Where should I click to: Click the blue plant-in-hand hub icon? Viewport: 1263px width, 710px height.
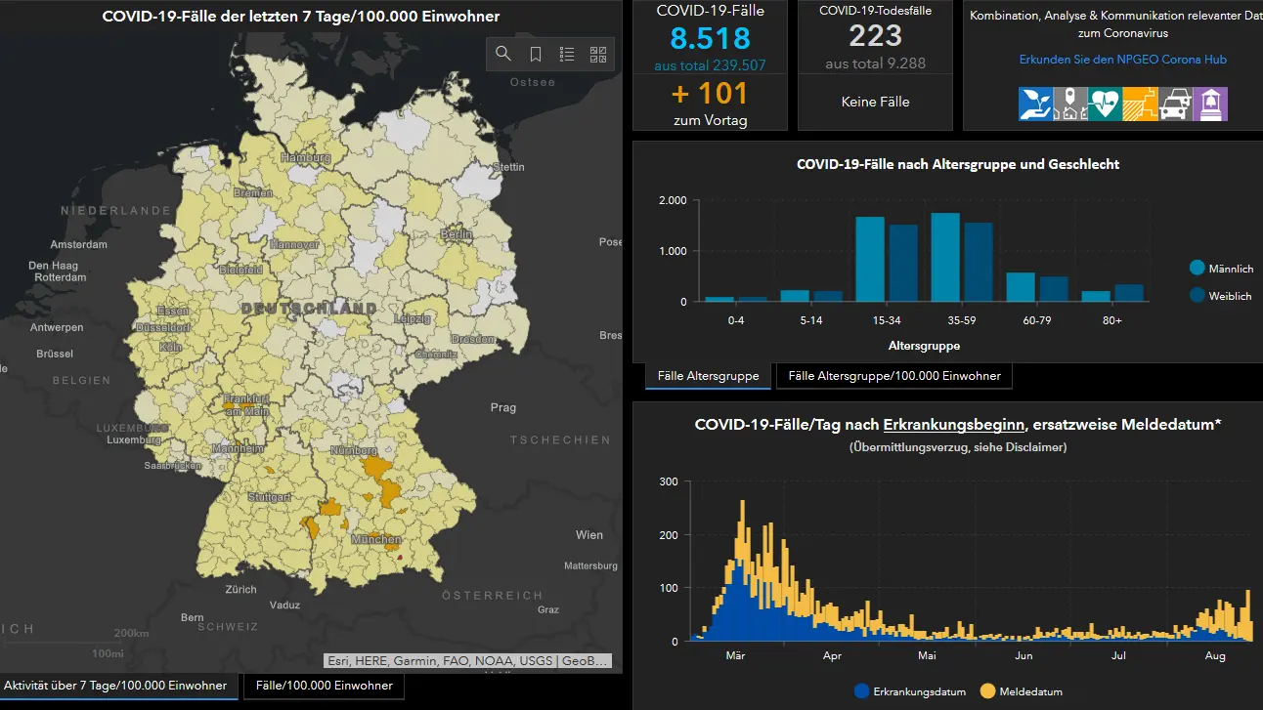click(x=1035, y=104)
